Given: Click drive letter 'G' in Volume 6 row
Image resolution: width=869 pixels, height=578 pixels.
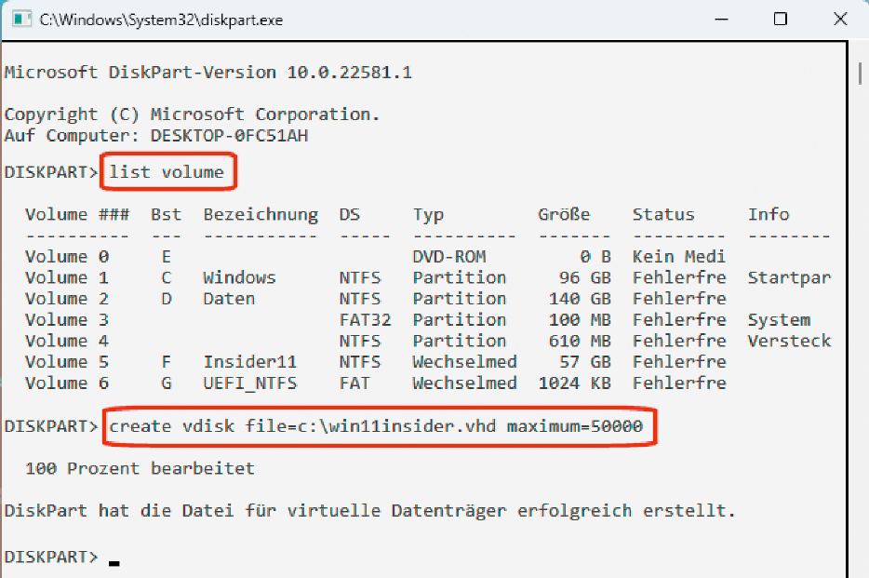Looking at the screenshot, I should (167, 383).
